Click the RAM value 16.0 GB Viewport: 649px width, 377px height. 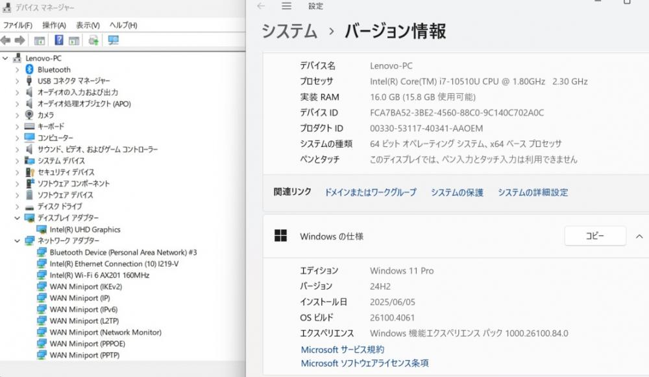click(x=422, y=97)
